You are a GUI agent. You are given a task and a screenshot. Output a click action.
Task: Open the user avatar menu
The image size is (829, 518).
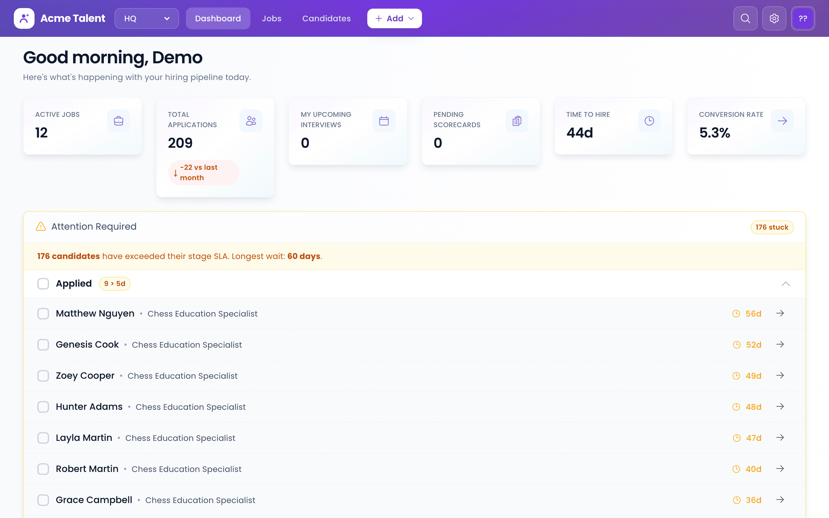click(803, 18)
